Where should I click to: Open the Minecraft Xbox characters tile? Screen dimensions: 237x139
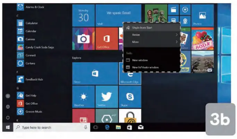pos(156,13)
